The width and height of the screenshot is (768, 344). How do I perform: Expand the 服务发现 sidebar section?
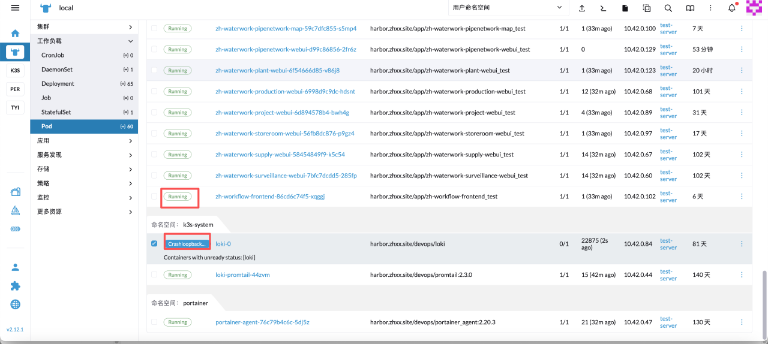[x=130, y=155]
